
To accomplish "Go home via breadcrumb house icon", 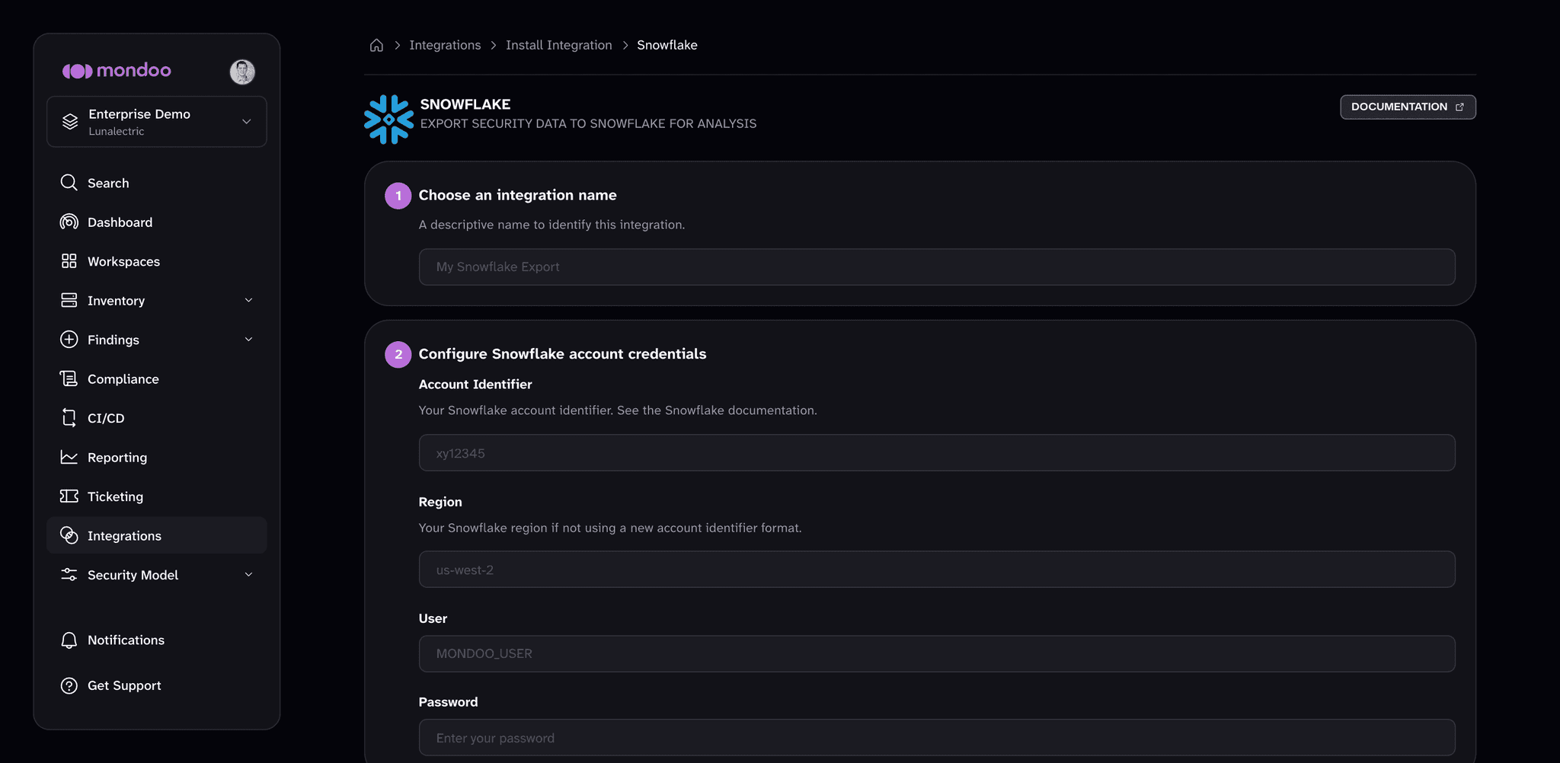I will 376,45.
